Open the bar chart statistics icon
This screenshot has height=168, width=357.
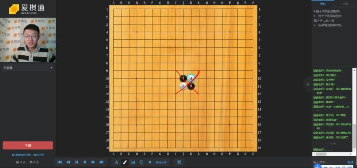[x=133, y=162]
